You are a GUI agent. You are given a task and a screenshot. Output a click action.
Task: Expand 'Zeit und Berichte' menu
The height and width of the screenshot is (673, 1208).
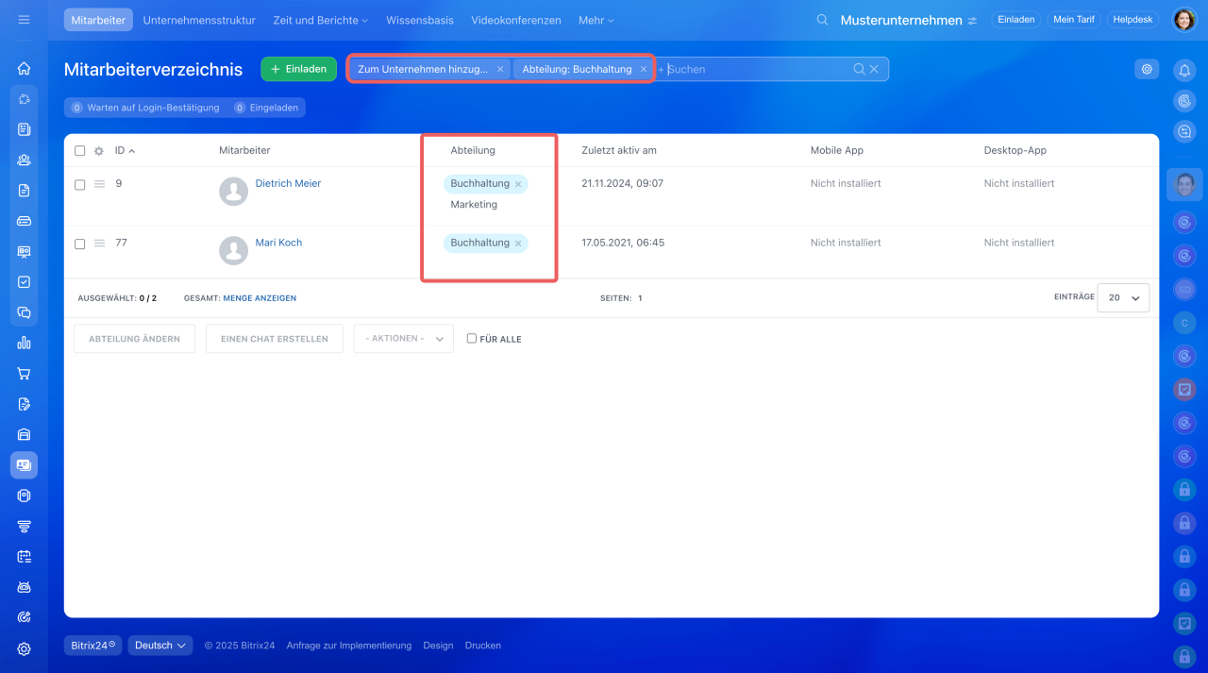pyautogui.click(x=320, y=20)
